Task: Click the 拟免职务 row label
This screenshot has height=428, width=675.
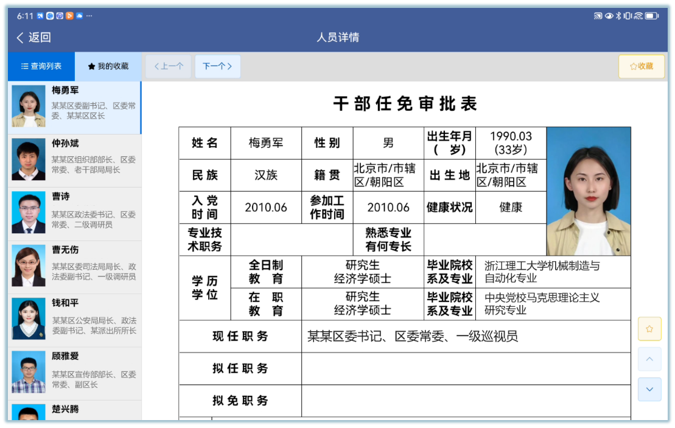Action: point(240,401)
